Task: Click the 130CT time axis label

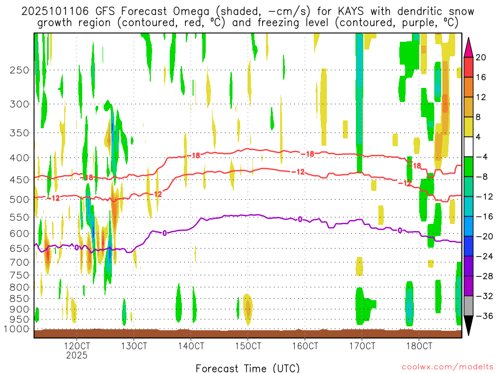Action: (134, 346)
